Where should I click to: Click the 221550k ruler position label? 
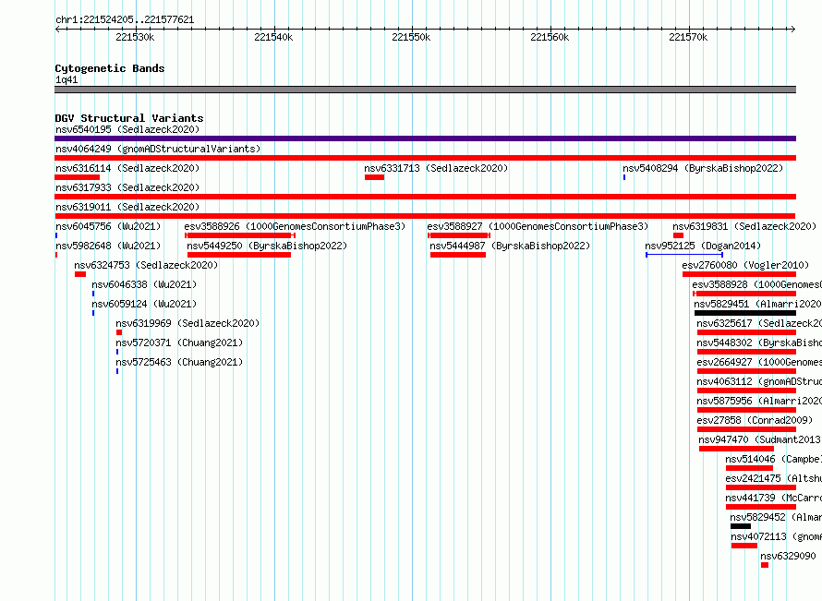[411, 37]
